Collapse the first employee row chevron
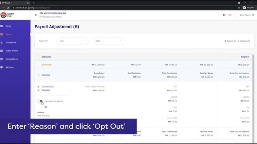 (x=39, y=75)
